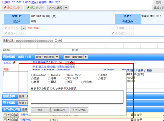Select the 指示 radio option
The width and height of the screenshot is (164, 121).
click(99, 79)
